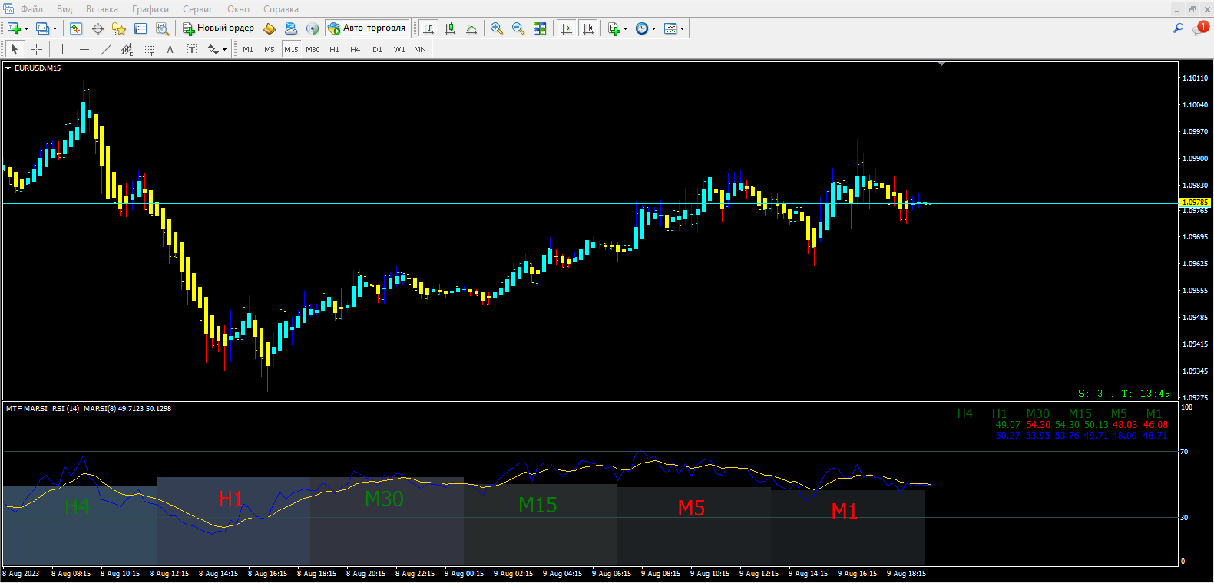This screenshot has height=583, width=1214.
Task: Switch to H4 timeframe
Action: [356, 49]
